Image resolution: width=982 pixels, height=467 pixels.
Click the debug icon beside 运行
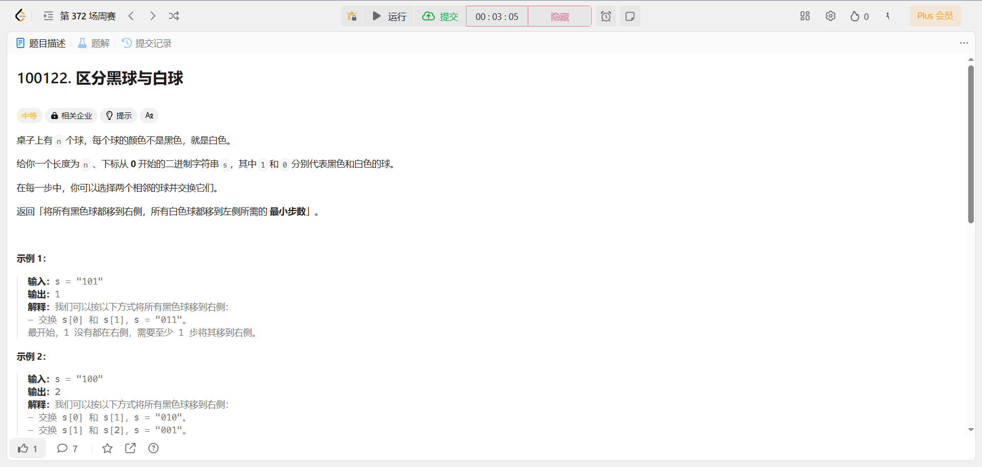click(352, 16)
